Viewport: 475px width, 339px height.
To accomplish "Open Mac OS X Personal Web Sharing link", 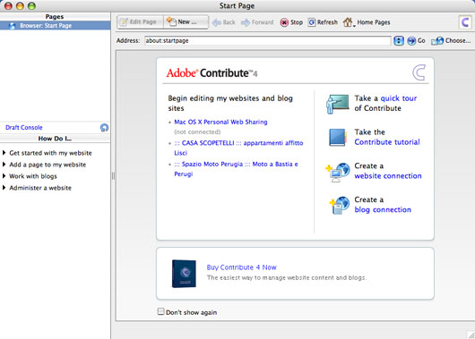I will 220,122.
